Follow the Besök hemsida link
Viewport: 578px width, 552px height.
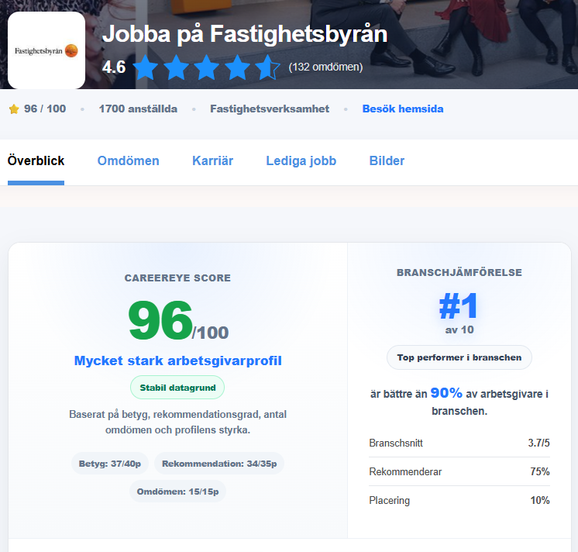[x=403, y=109]
